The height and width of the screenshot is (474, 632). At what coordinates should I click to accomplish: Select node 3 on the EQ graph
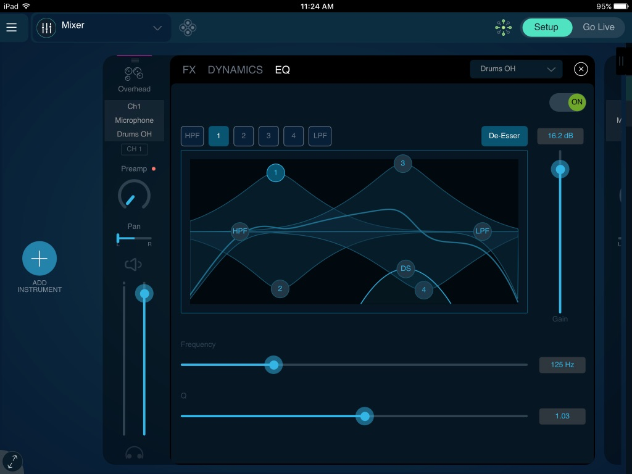tap(402, 164)
